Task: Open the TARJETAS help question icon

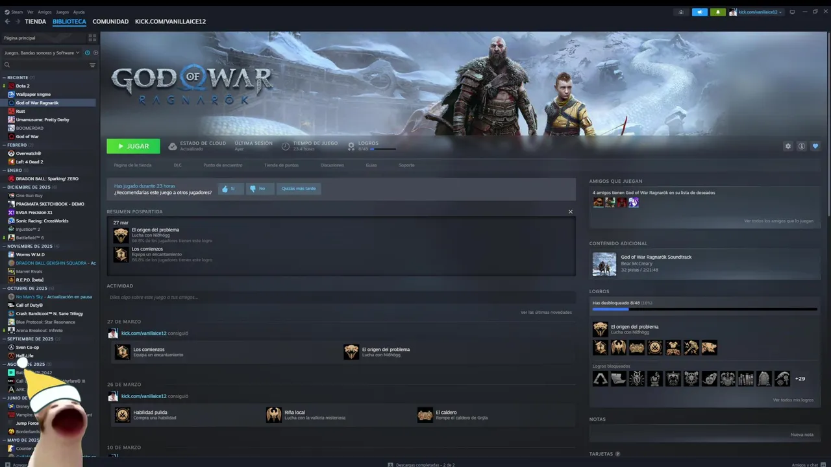Action: pyautogui.click(x=617, y=454)
